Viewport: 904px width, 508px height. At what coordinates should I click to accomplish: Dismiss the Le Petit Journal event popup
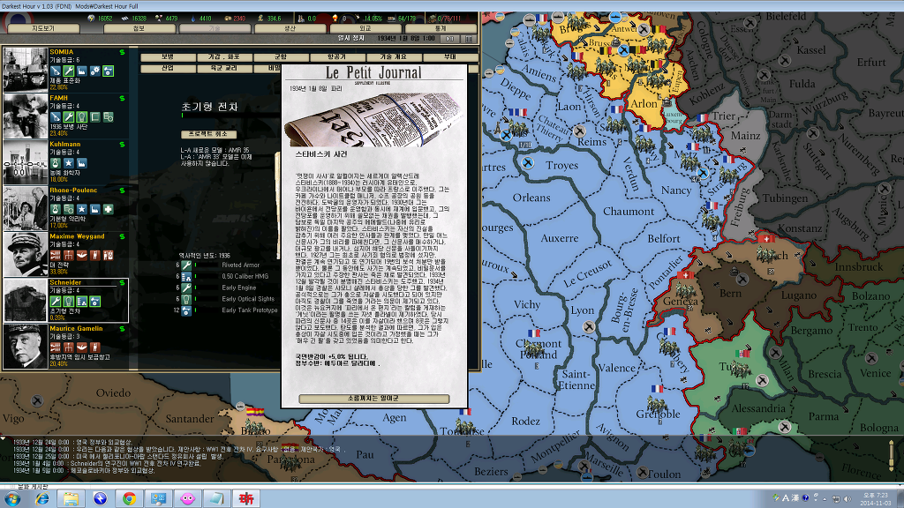pos(373,399)
